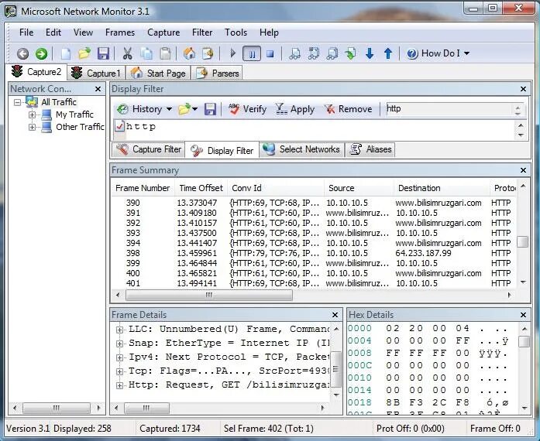Viewport: 540px width, 441px height.
Task: Click the Back navigation arrow icon
Action: click(x=22, y=53)
